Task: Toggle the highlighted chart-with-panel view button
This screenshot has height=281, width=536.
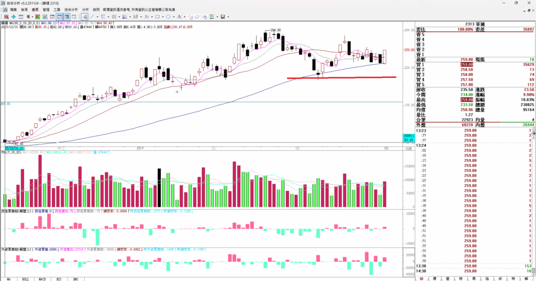Action: click(66, 16)
